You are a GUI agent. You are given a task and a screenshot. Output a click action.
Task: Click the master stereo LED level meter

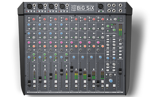(120, 30)
